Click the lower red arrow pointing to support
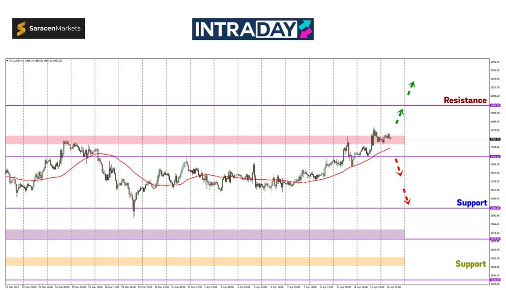 [x=406, y=196]
